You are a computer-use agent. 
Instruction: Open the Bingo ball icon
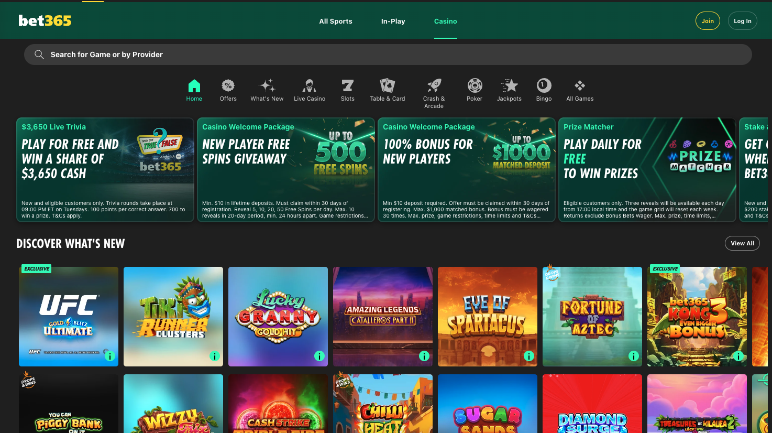click(544, 86)
